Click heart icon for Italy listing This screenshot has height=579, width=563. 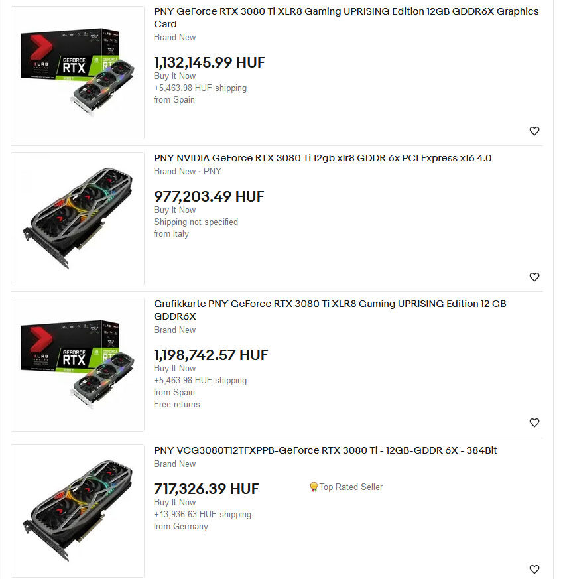coord(534,277)
